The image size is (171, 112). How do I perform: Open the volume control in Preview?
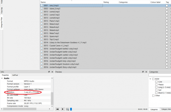point(68,109)
